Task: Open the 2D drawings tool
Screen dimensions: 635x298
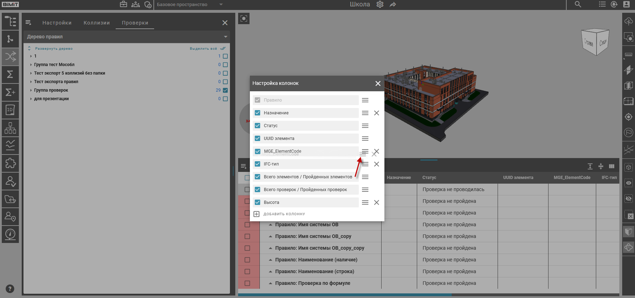Action: point(10,110)
